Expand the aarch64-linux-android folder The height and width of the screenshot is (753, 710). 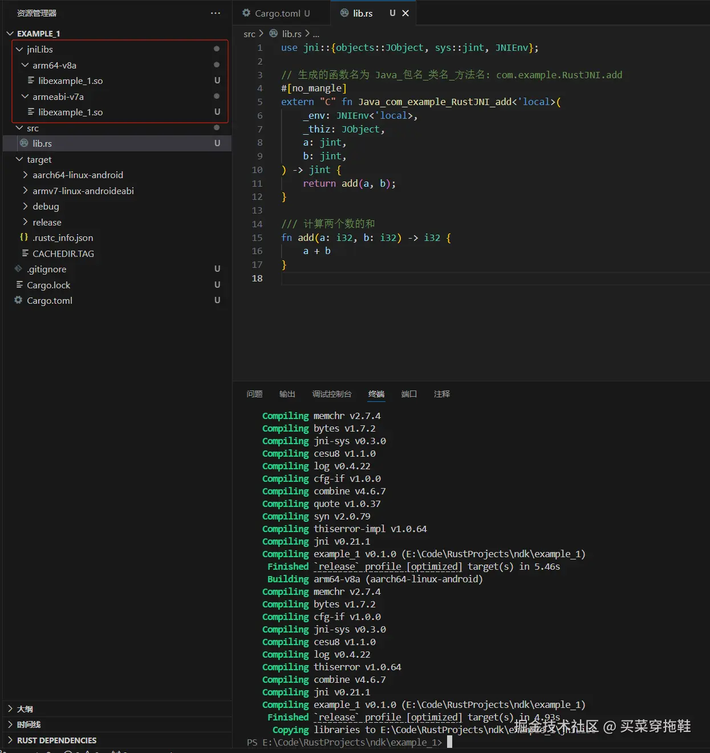[25, 175]
